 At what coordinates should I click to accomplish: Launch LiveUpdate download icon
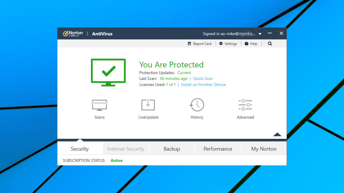(x=148, y=105)
